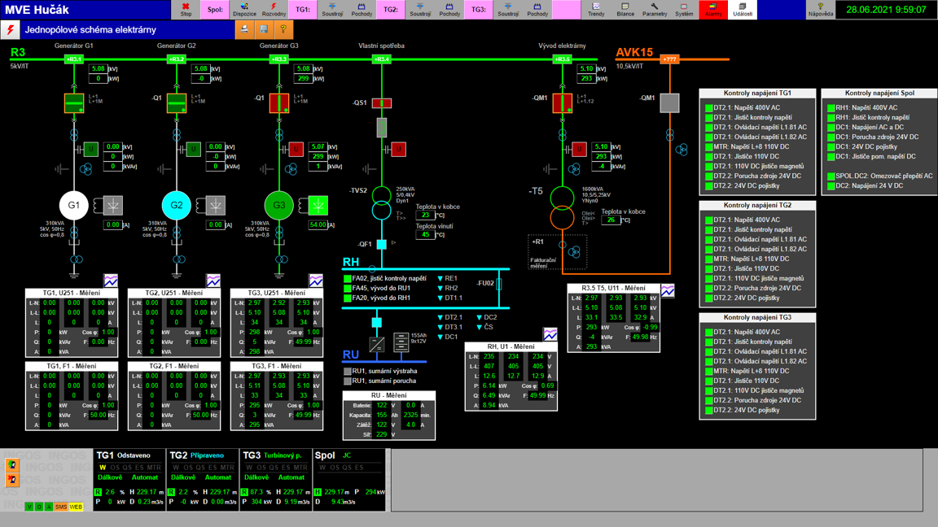Open trend chart for TG1, U251 measurement
Image resolution: width=938 pixels, height=527 pixels.
click(x=111, y=281)
